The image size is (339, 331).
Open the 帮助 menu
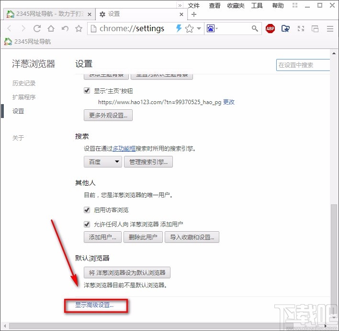pyautogui.click(x=278, y=5)
